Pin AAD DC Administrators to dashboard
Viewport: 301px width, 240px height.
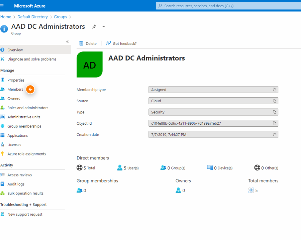[94, 26]
